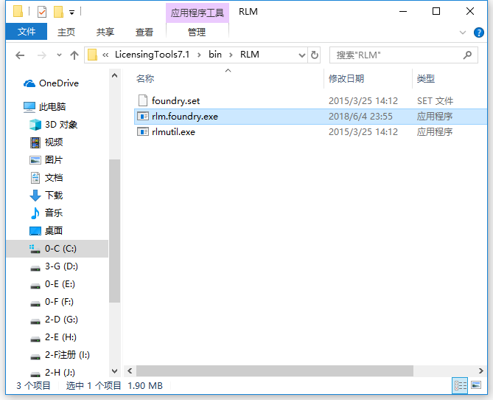Click the new folder icon in the title bar
Screen dimensions: 493x400
(x=58, y=12)
